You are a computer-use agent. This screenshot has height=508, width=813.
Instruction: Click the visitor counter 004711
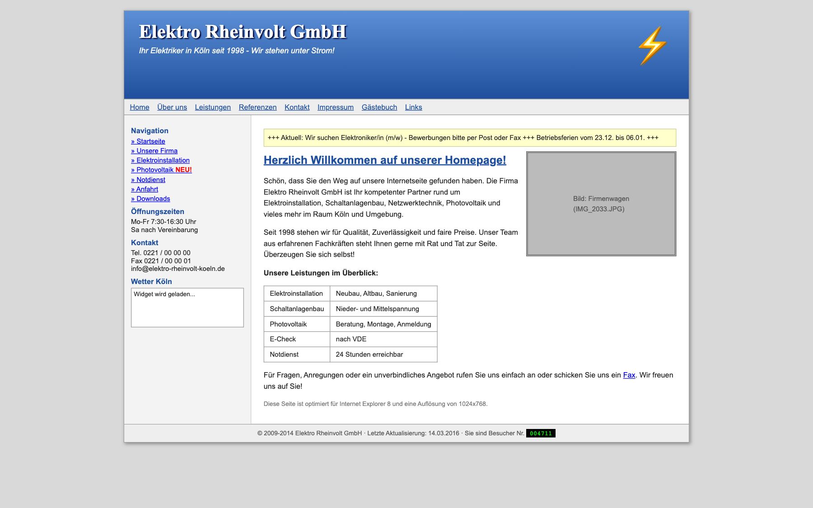tap(541, 433)
